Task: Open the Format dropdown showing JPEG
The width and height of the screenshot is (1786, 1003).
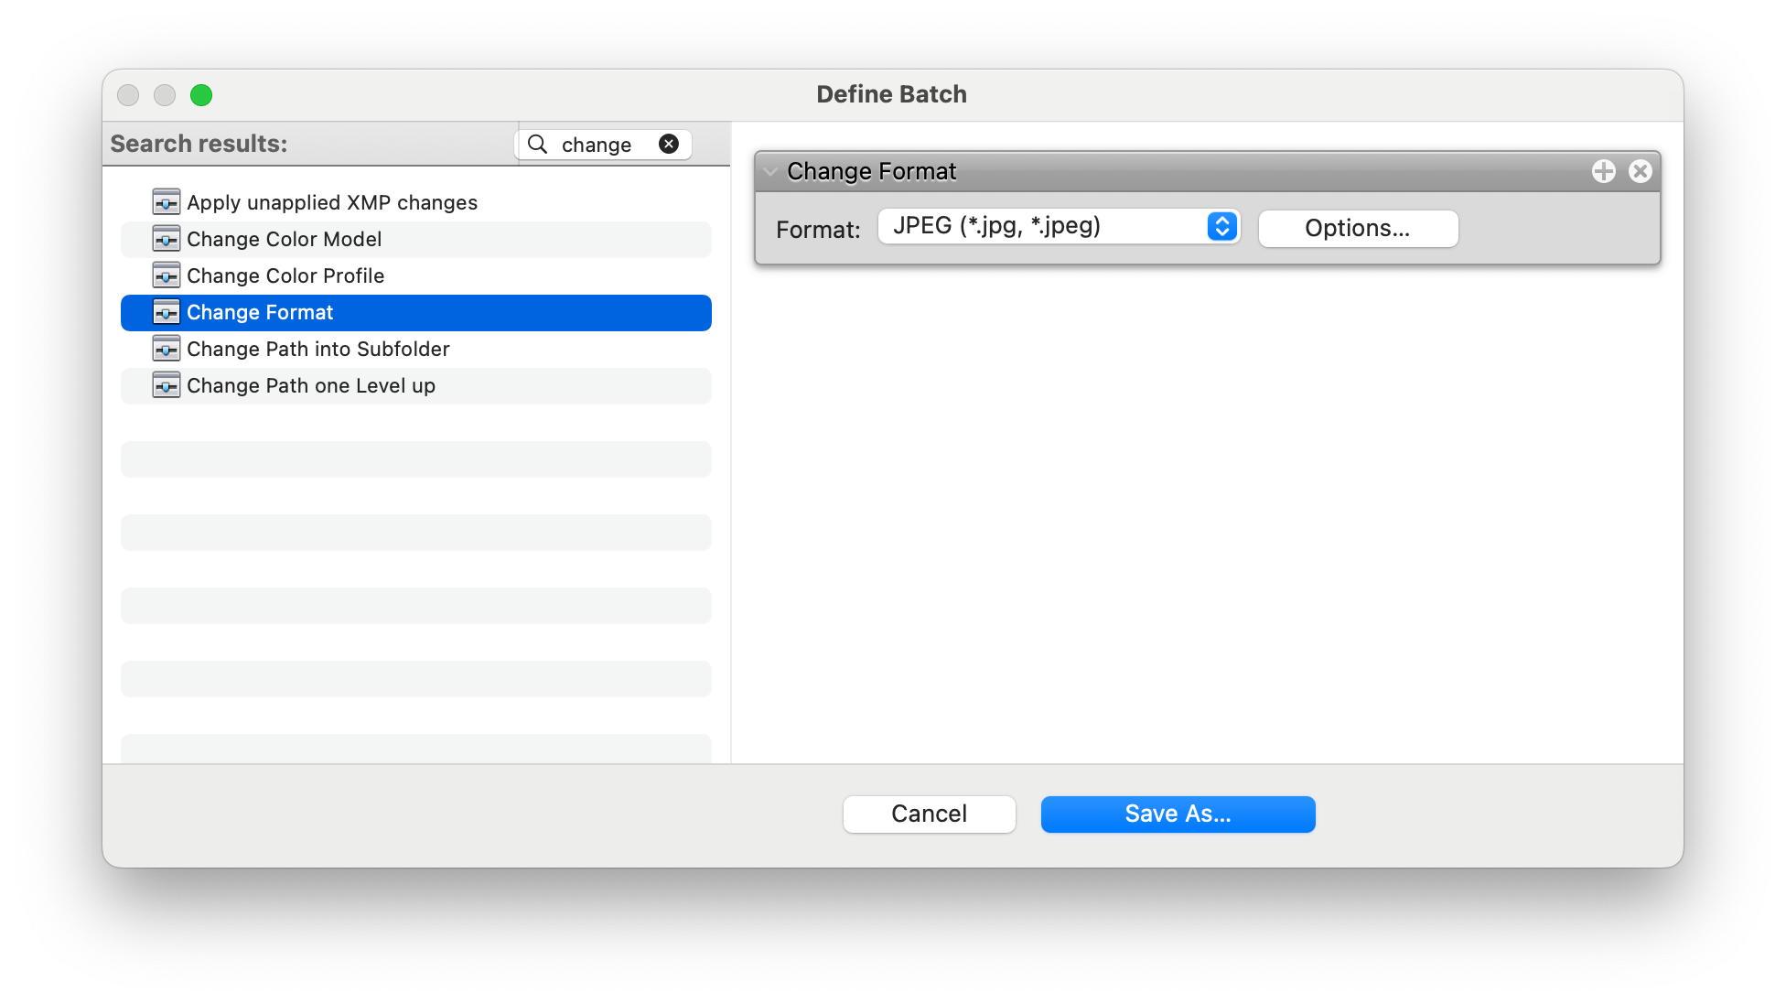Action: pyautogui.click(x=1059, y=226)
